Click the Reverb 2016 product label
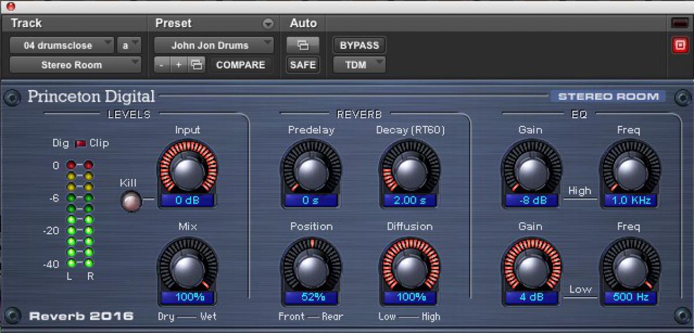Viewport: 694px width, 333px height. [82, 316]
